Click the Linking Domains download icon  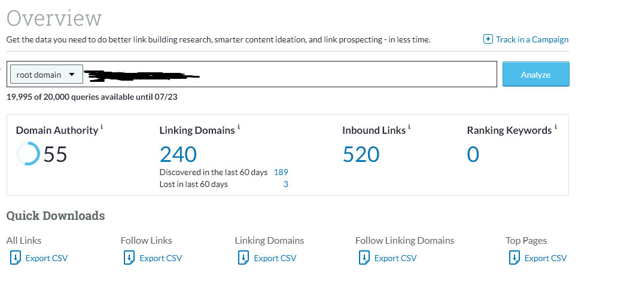click(x=243, y=258)
